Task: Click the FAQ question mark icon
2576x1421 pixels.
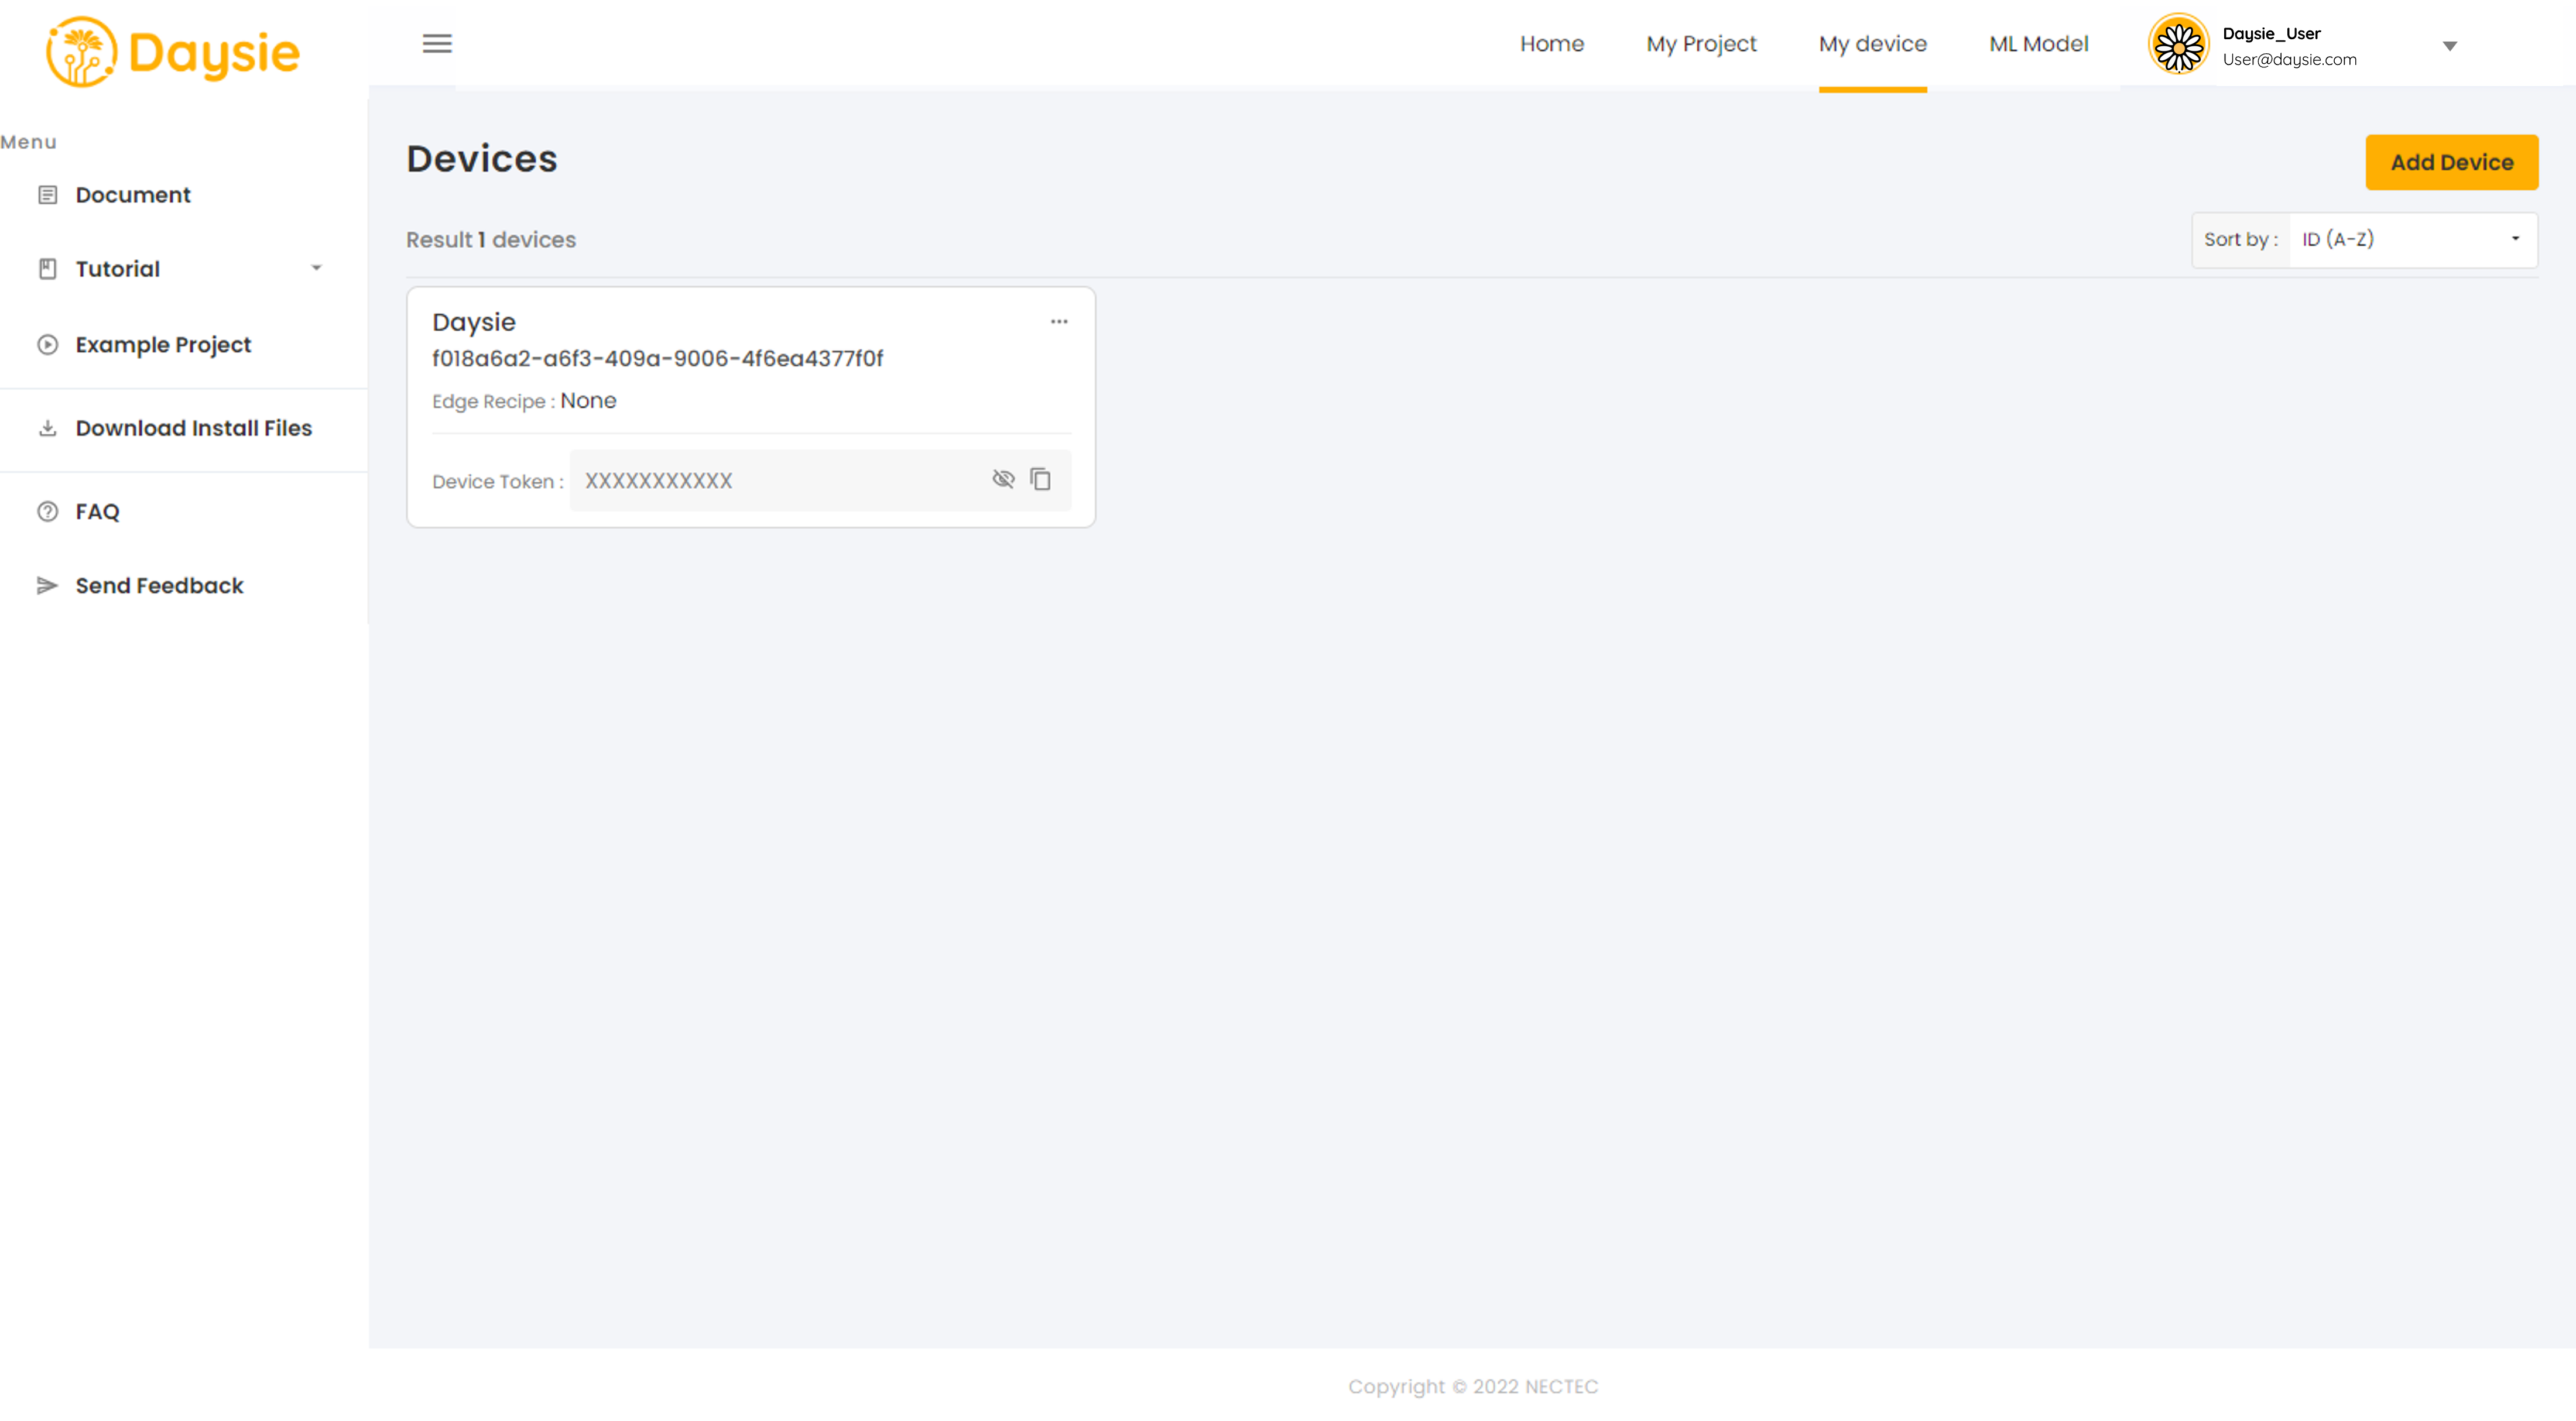Action: point(47,512)
